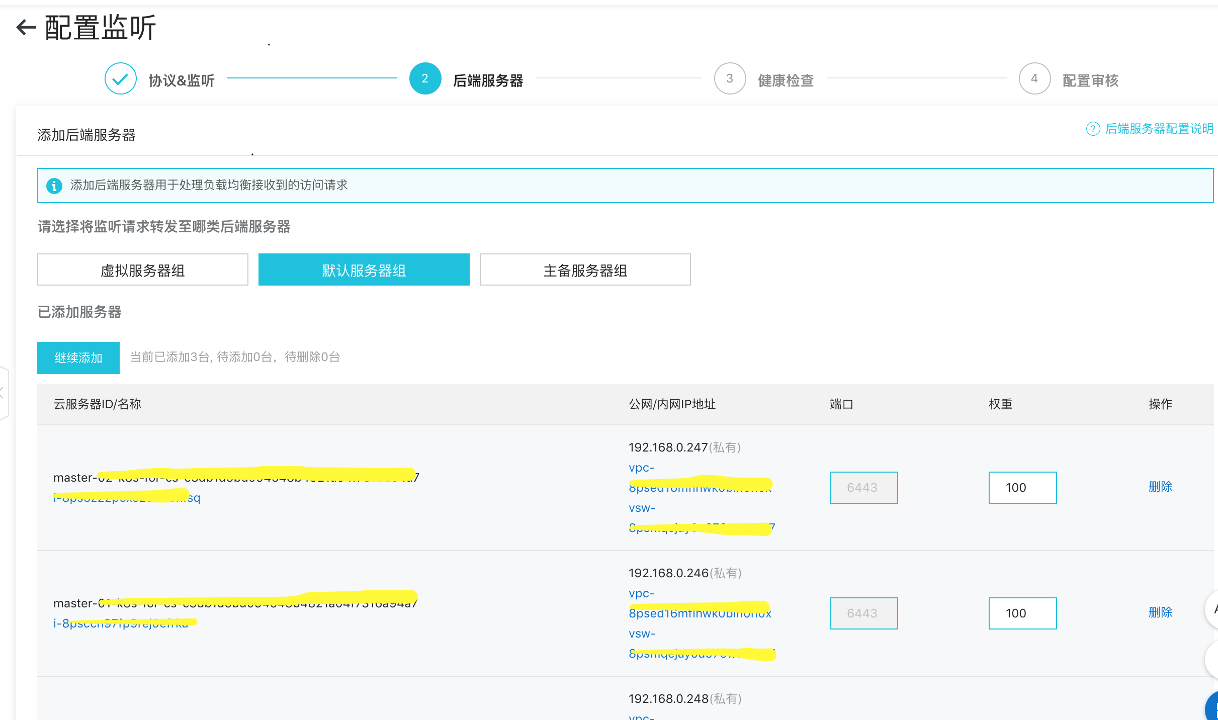Open the instance ID link under master-01
The height and width of the screenshot is (720, 1218).
coord(121,623)
